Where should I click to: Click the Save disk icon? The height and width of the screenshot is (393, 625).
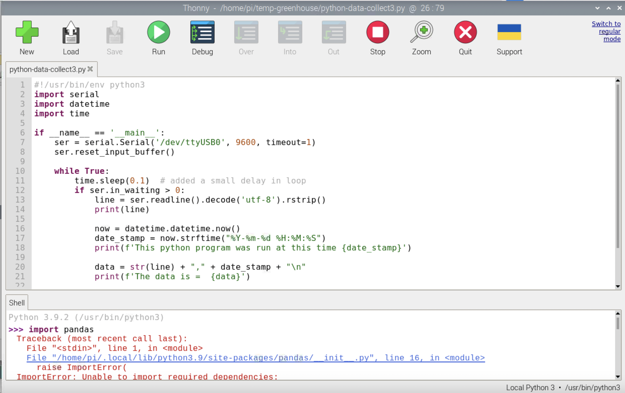coord(114,32)
